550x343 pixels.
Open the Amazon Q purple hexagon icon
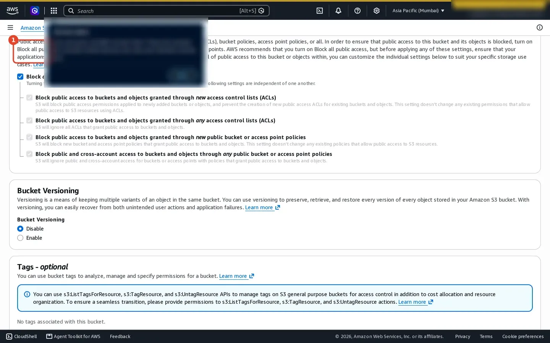35,11
